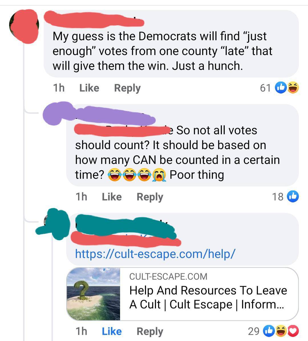308x341 pixels.
Task: Open the first commenter's profile picture
Action: coord(24,26)
